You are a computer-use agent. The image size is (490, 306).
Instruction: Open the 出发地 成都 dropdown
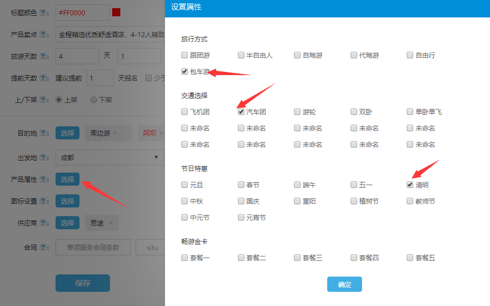coord(109,157)
